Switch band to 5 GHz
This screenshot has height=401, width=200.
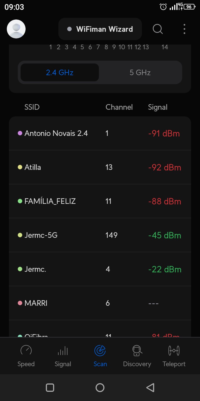click(140, 72)
